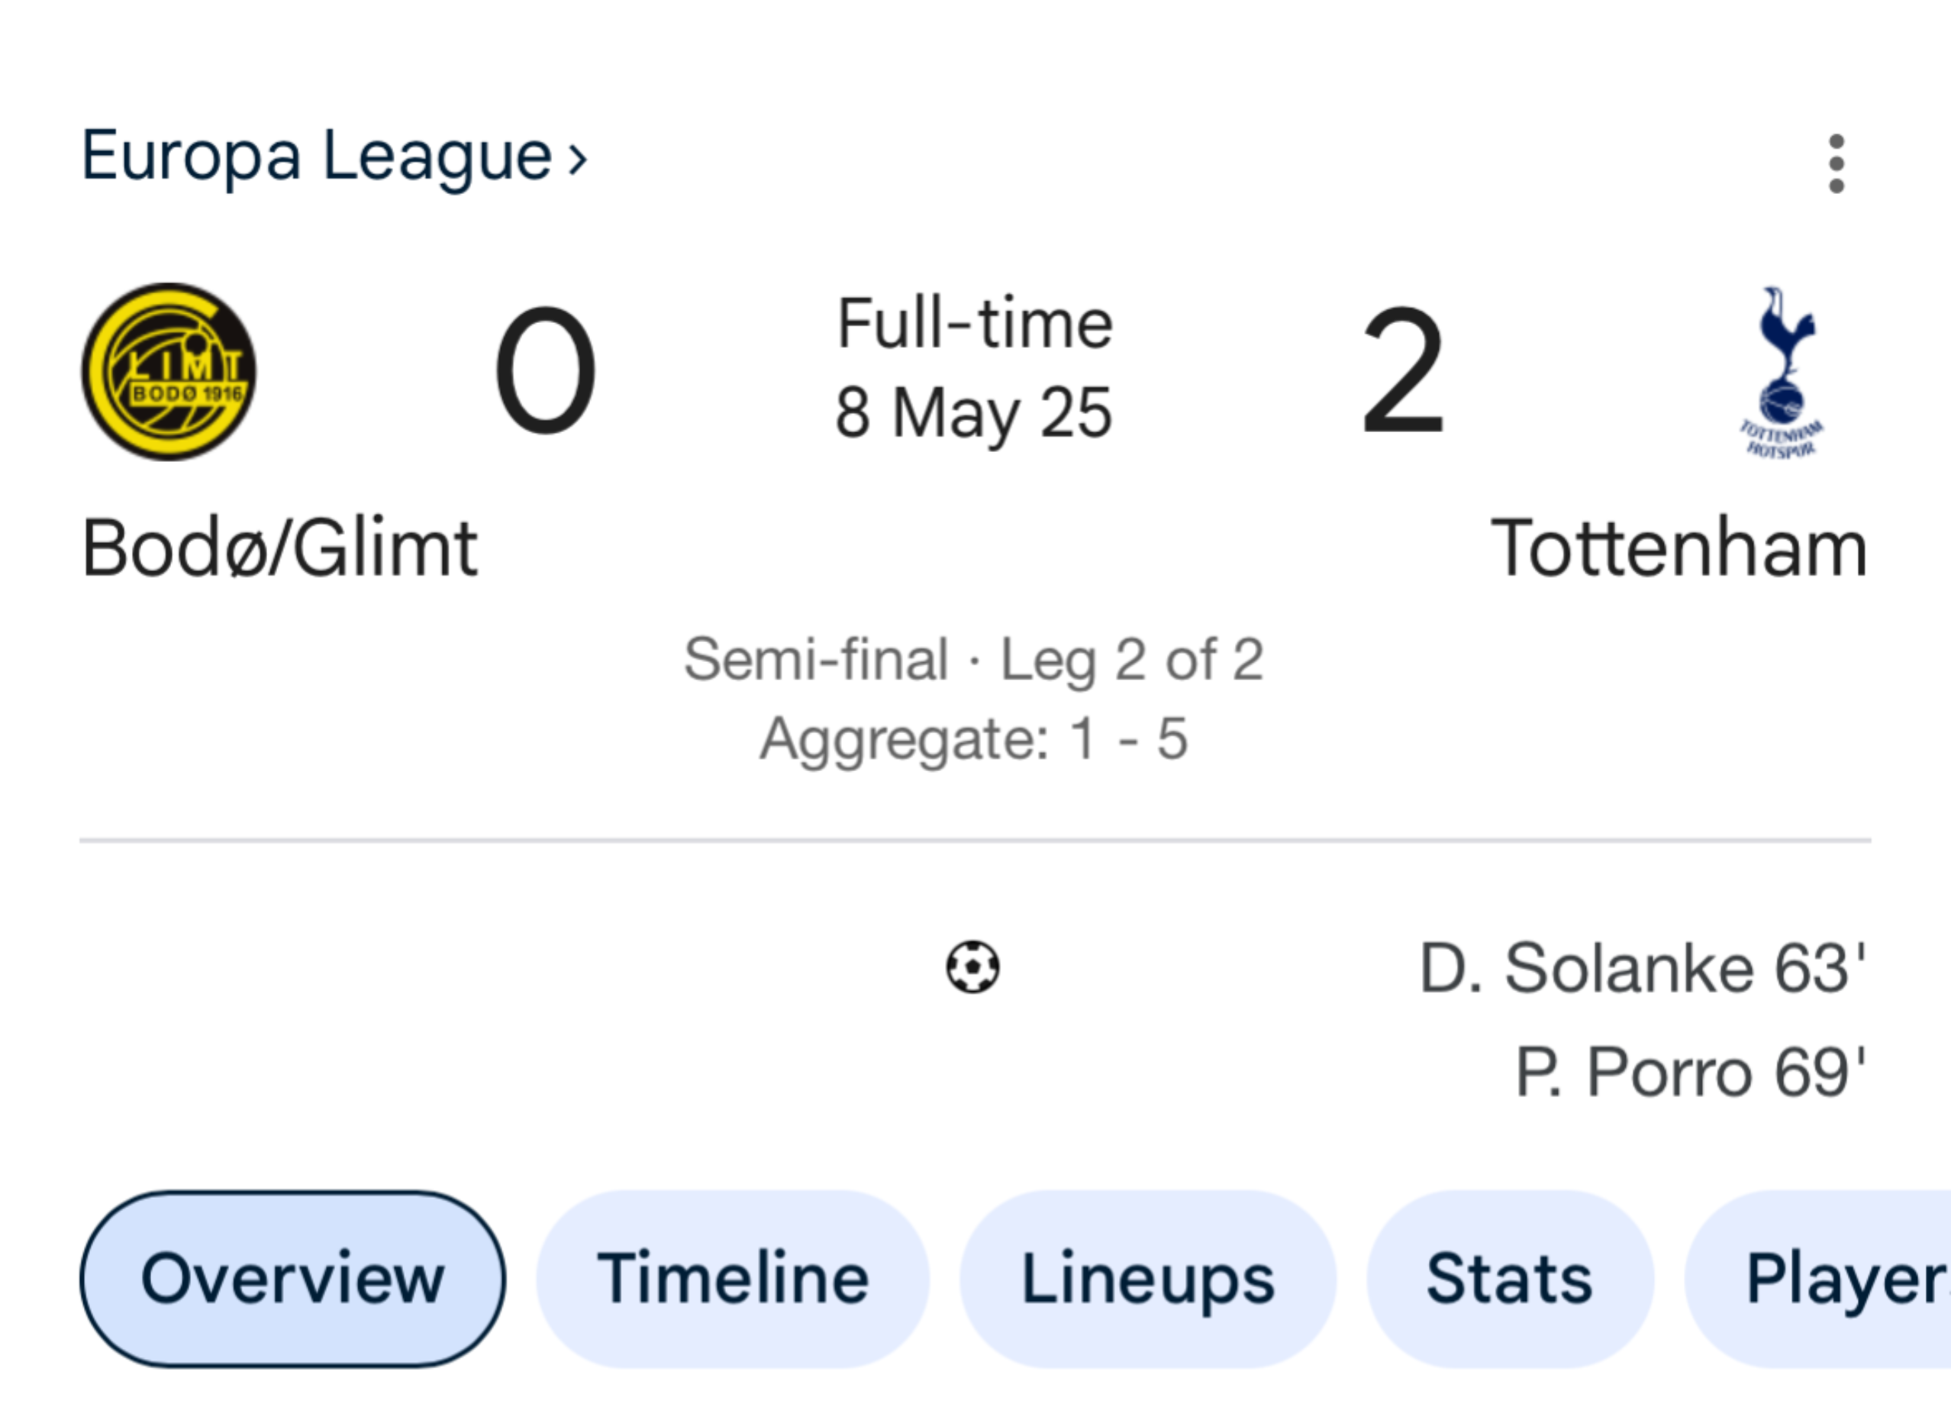The image size is (1951, 1414).
Task: Click the Aggregate 1 - 5 text
Action: (x=973, y=738)
